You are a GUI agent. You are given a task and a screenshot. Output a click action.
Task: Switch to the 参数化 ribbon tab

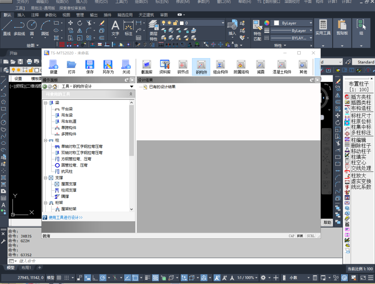click(51, 15)
